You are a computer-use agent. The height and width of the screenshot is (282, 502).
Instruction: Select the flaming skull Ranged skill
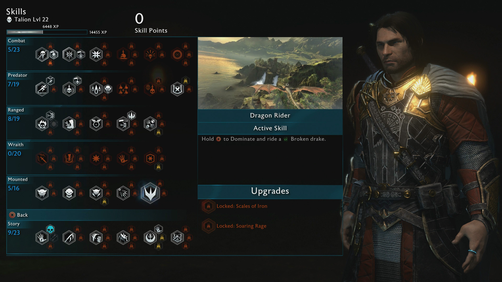[42, 124]
